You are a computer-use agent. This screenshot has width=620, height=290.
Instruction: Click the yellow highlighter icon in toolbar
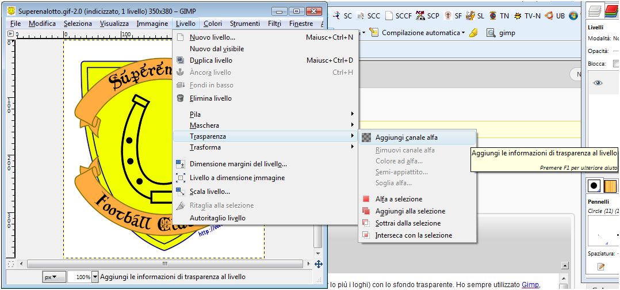(473, 33)
